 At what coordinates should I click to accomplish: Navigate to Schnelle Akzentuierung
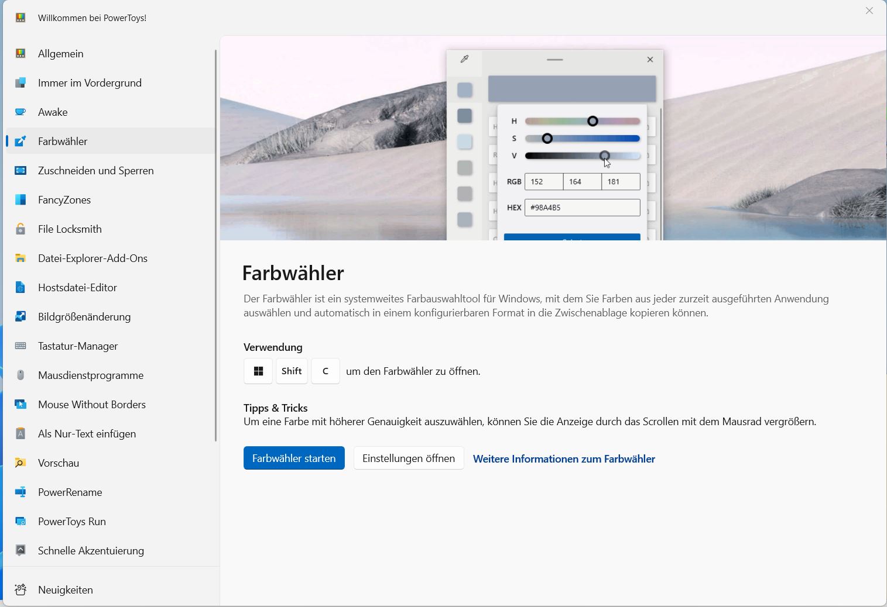coord(111,550)
